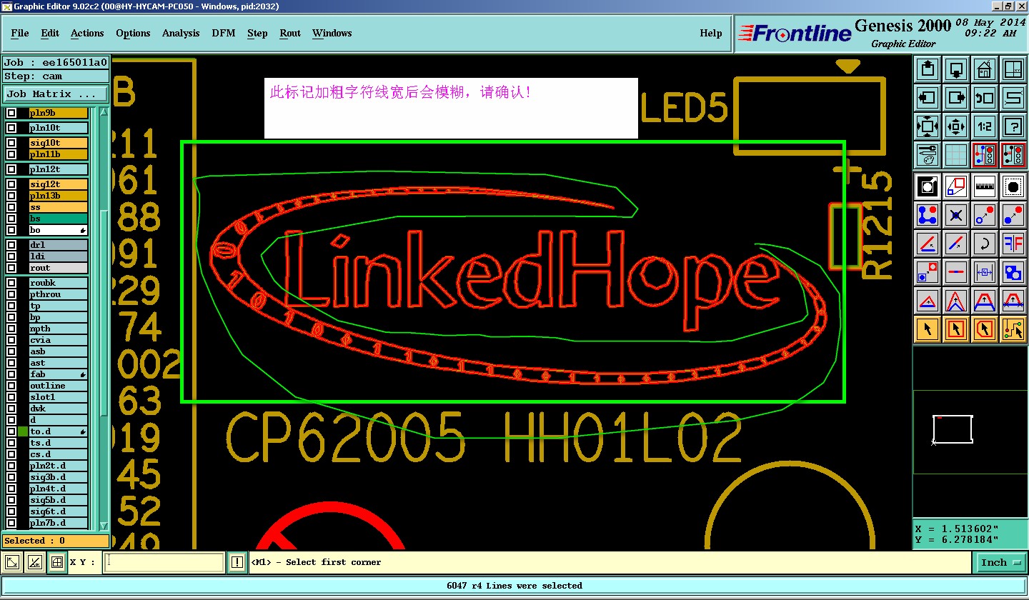This screenshot has width=1029, height=600.
Task: Click the Job Matrix ... button
Action: coord(56,94)
